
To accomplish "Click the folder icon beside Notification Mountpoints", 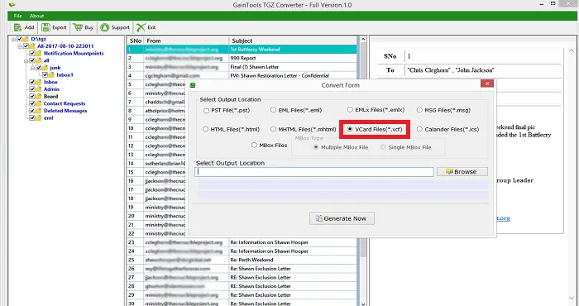I will point(38,53).
